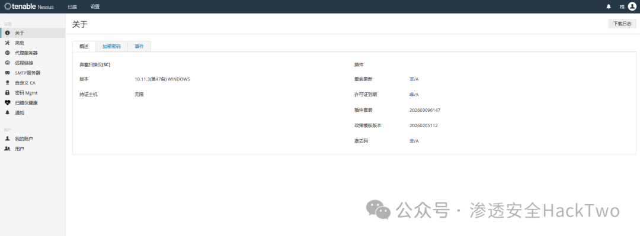Open 通知 settings page
Viewport: 640px width, 236px height.
point(33,112)
